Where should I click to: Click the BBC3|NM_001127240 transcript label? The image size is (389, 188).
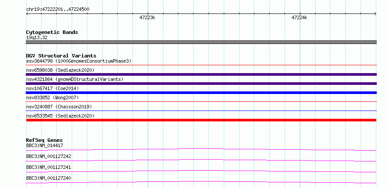[x=49, y=178]
